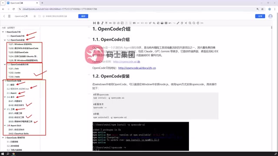Insert a horizontal rule line
Screen dimensions: 278x156
[138, 23]
